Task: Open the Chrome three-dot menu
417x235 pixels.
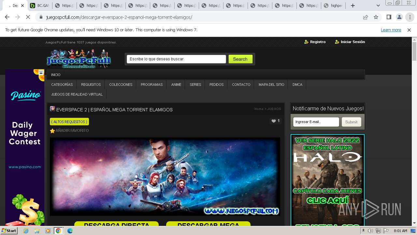Action: tap(410, 17)
